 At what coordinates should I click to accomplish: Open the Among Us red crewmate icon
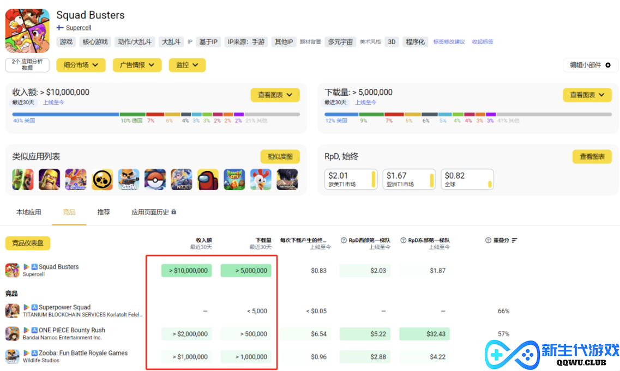click(208, 179)
